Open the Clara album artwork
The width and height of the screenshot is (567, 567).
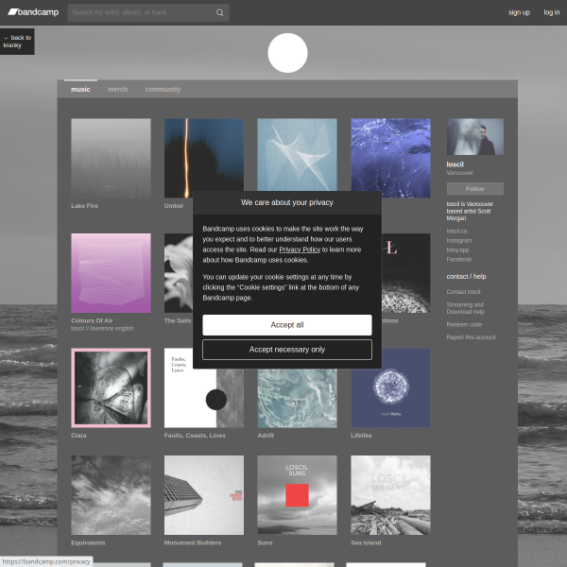point(111,387)
